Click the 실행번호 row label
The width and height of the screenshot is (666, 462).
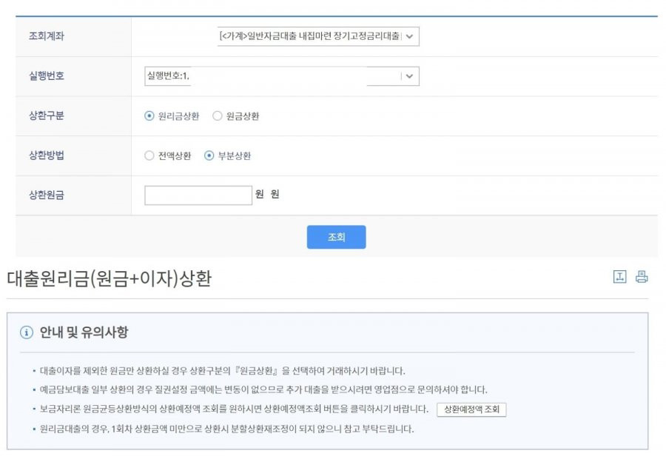(x=47, y=76)
